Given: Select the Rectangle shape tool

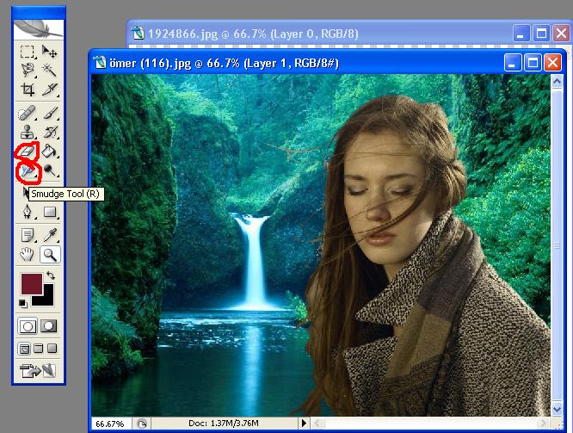Looking at the screenshot, I should pyautogui.click(x=49, y=212).
